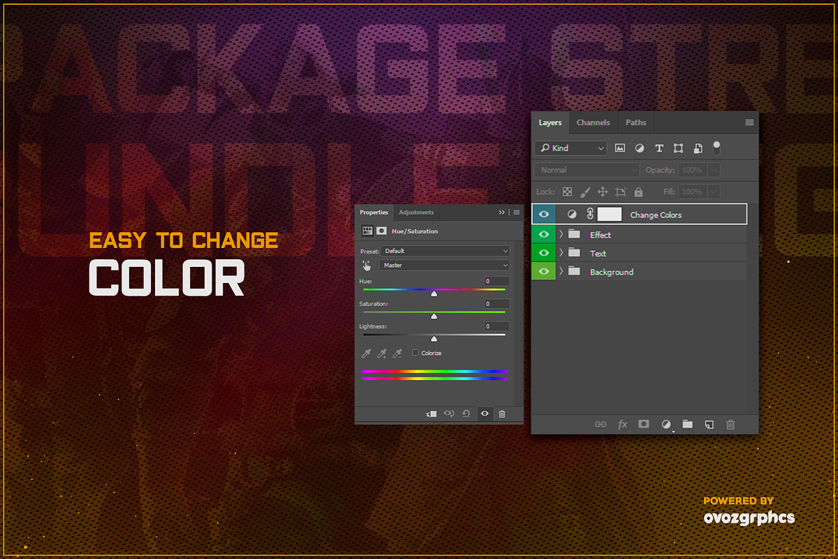Toggle adjustment visibility eye in Properties
Screen dimensions: 838x559
484,414
